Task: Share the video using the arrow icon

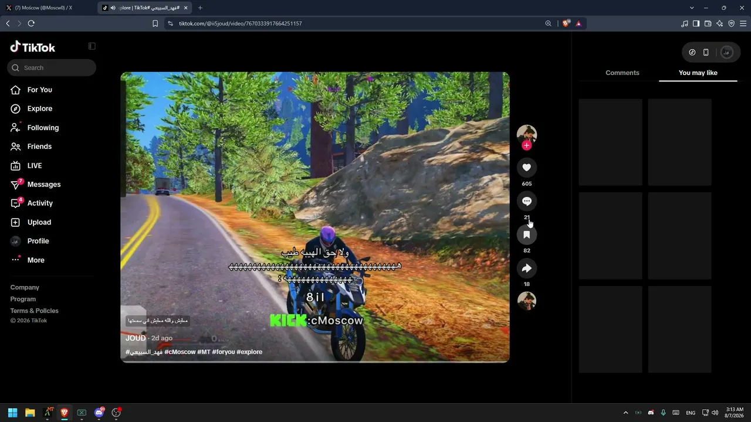Action: (x=526, y=268)
